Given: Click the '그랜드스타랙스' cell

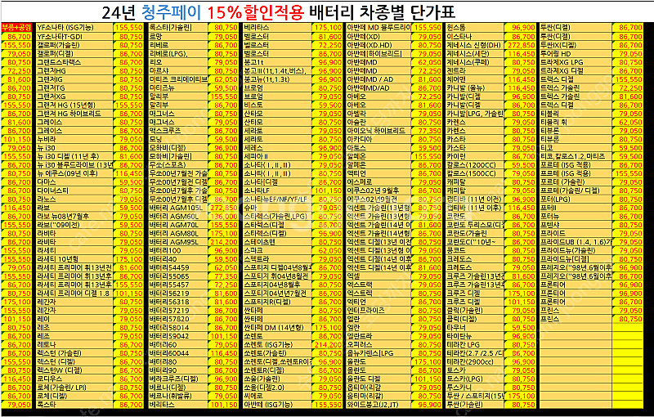Looking at the screenshot, I should (74, 62).
